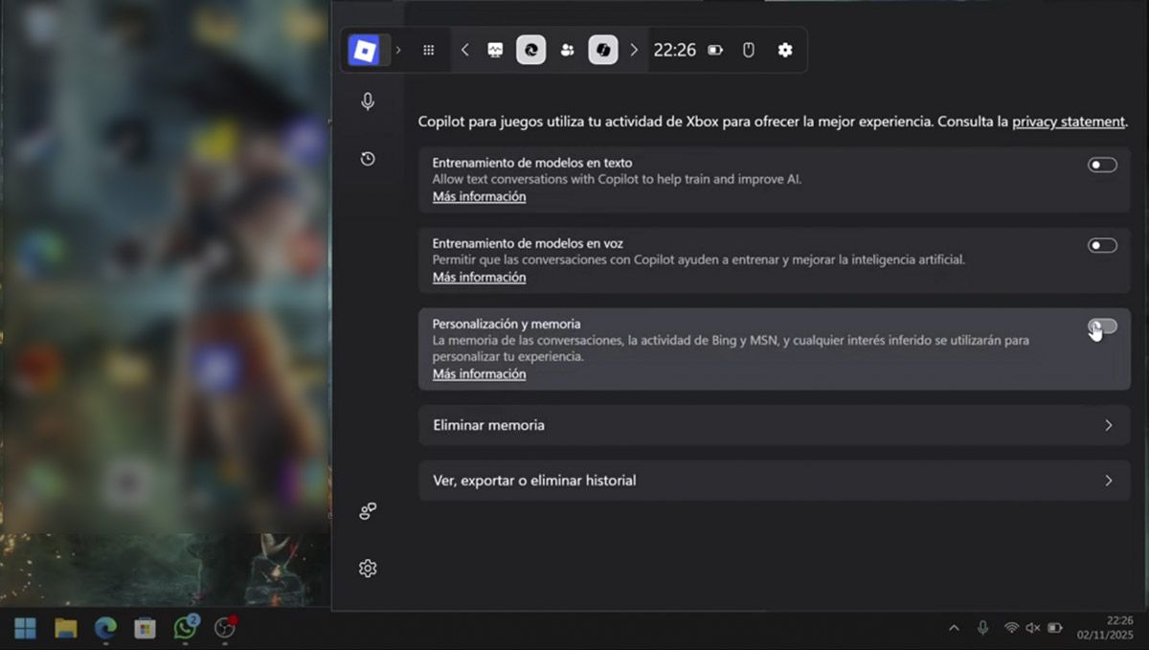
Task: Expand Ver, exportar o eliminar historial row
Action: click(x=774, y=481)
